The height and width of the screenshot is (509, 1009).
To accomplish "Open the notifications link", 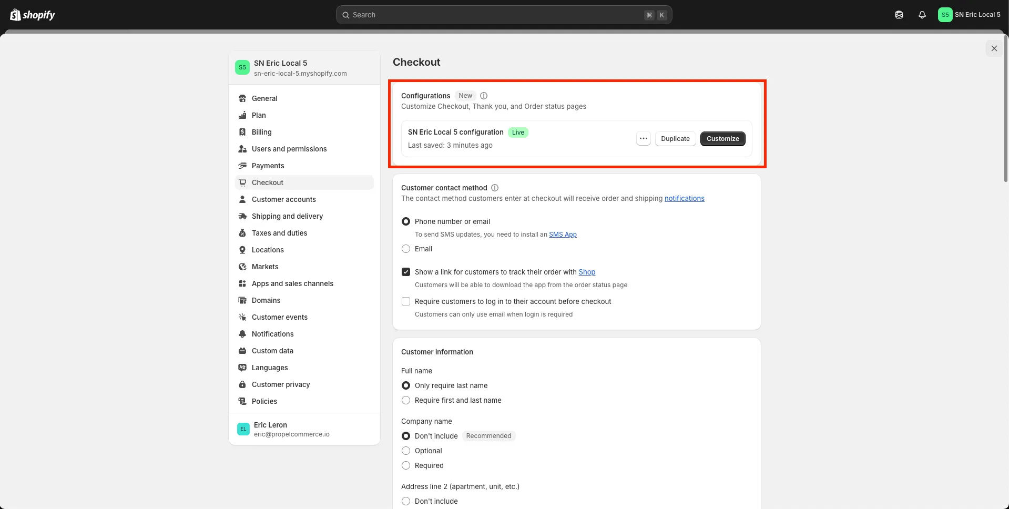I will (684, 198).
